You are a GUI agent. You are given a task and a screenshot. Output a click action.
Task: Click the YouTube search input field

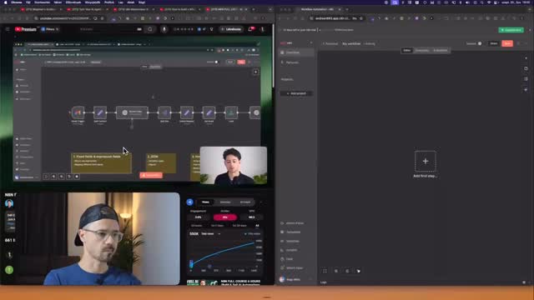point(109,29)
